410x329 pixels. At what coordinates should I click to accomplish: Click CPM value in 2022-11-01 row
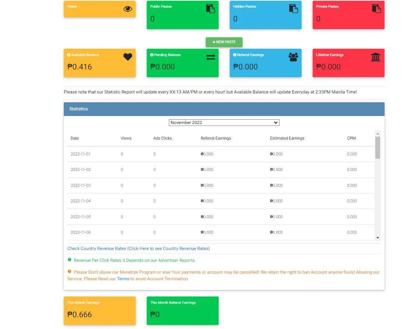[x=352, y=154]
